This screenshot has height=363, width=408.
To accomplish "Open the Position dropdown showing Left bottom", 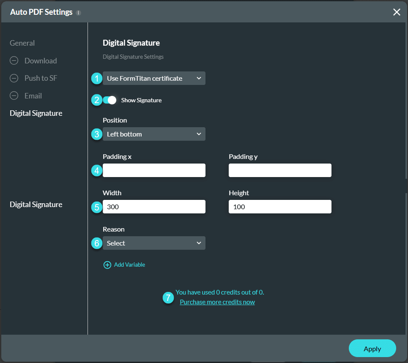I will 154,134.
